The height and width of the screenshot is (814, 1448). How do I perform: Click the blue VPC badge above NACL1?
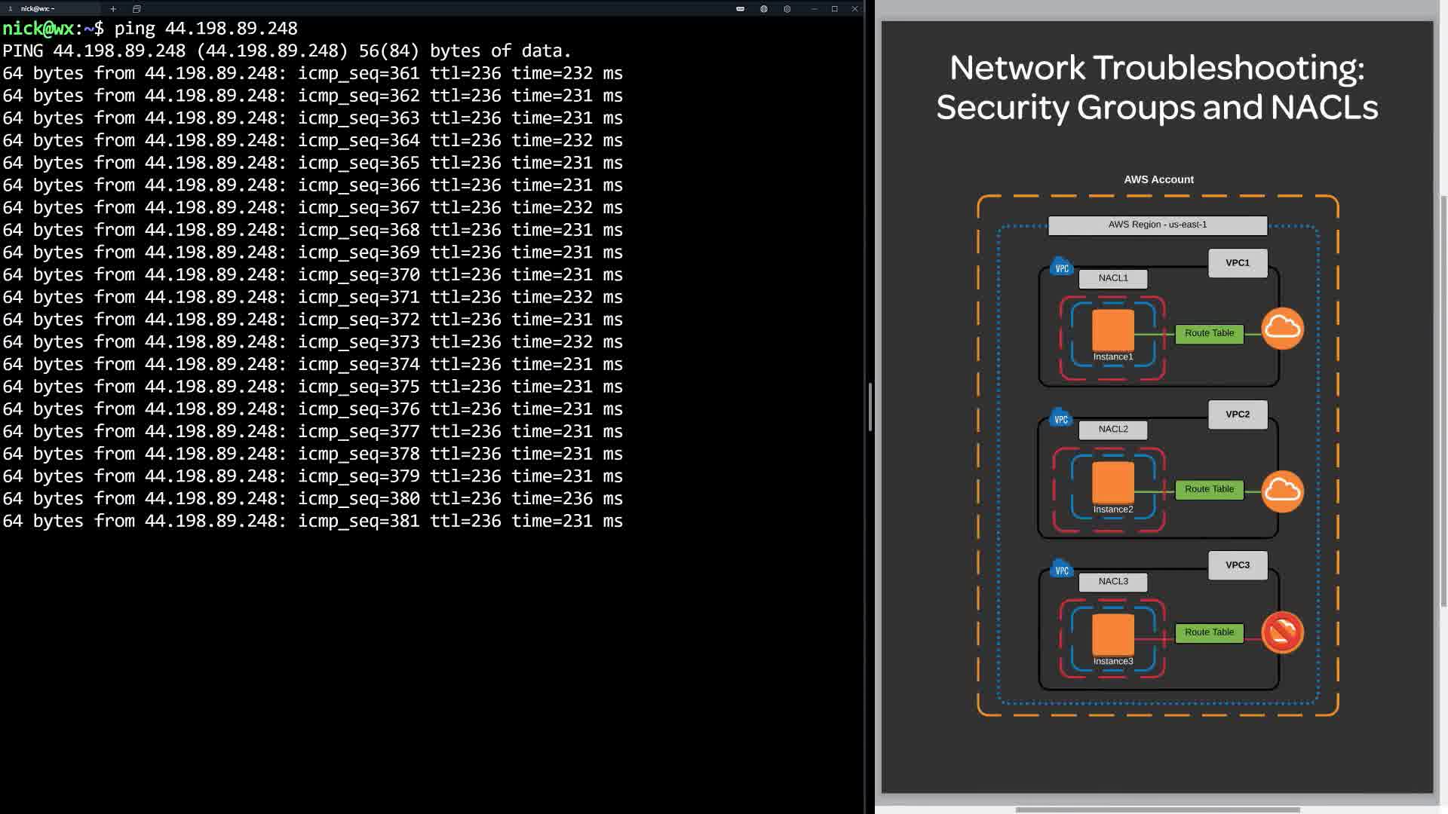click(1061, 268)
